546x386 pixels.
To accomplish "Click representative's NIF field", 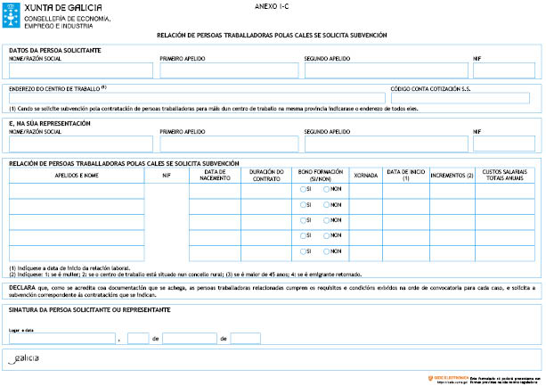I will tap(503, 144).
